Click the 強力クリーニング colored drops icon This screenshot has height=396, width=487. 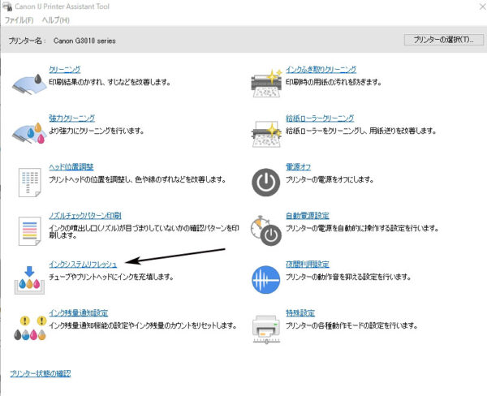tap(29, 132)
